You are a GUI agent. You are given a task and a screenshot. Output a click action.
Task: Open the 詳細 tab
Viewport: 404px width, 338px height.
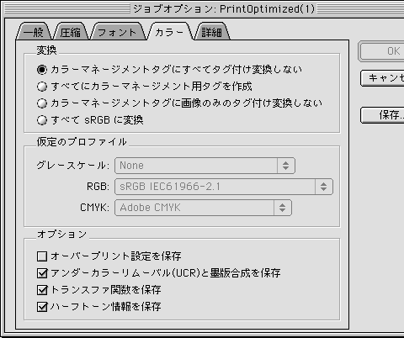click(212, 32)
